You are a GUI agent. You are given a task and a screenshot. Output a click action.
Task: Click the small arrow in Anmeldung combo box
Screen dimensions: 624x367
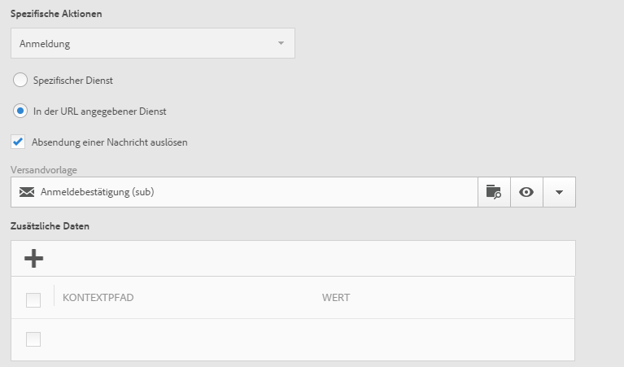(281, 43)
